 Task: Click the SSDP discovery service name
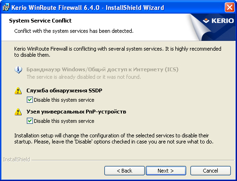pyautogui.click(x=64, y=90)
